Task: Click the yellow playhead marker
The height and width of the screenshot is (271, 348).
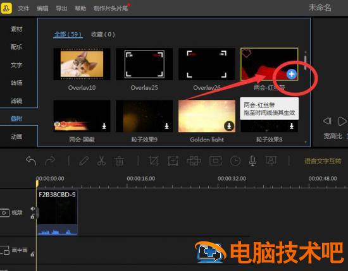Action: coord(37,183)
